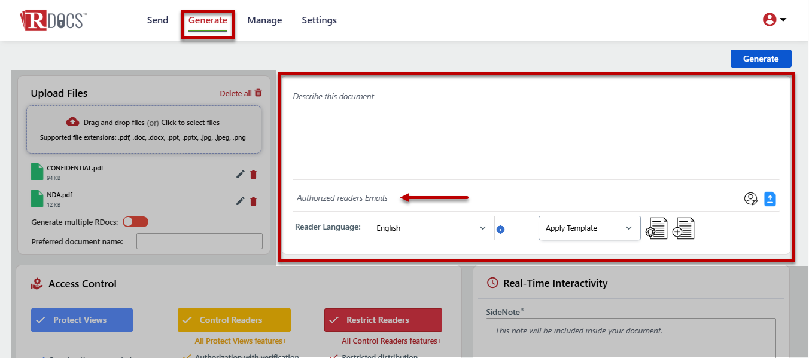This screenshot has width=809, height=358.
Task: Go to the Manage tab
Action: click(264, 20)
